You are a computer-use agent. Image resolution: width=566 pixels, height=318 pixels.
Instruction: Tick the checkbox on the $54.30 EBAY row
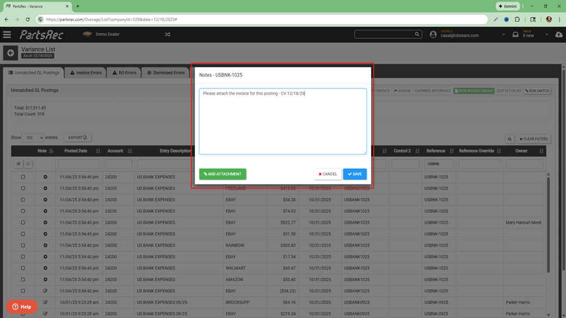(x=23, y=200)
